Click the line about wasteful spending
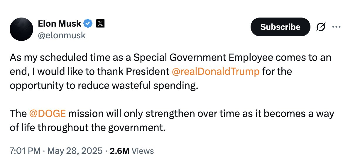 tap(104, 86)
